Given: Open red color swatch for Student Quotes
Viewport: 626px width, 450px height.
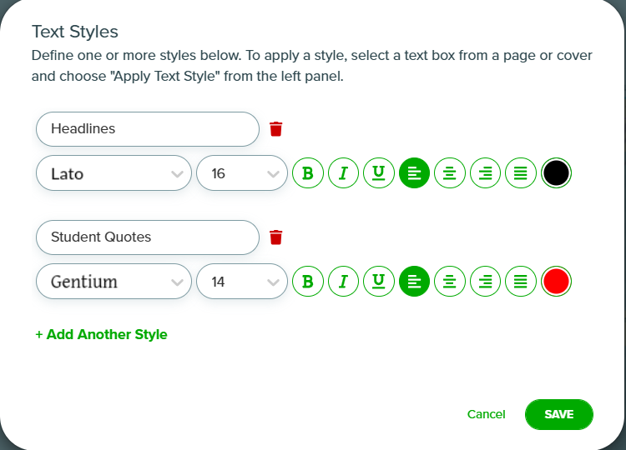Looking at the screenshot, I should [x=556, y=282].
